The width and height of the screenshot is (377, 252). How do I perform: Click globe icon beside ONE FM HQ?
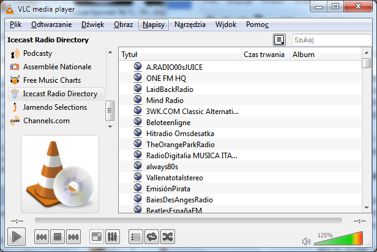click(x=138, y=78)
